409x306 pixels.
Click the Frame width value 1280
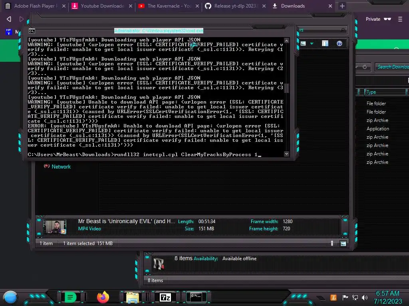point(288,222)
